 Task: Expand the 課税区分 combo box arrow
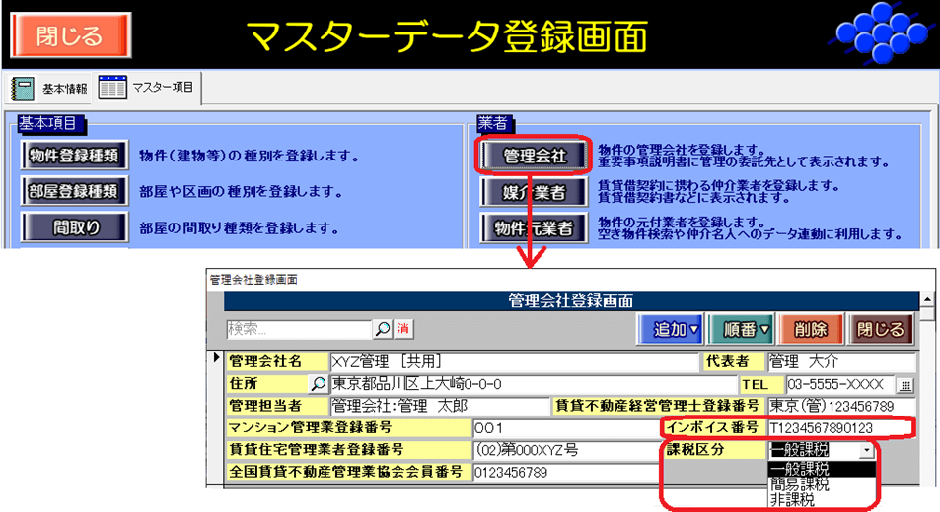tap(866, 450)
